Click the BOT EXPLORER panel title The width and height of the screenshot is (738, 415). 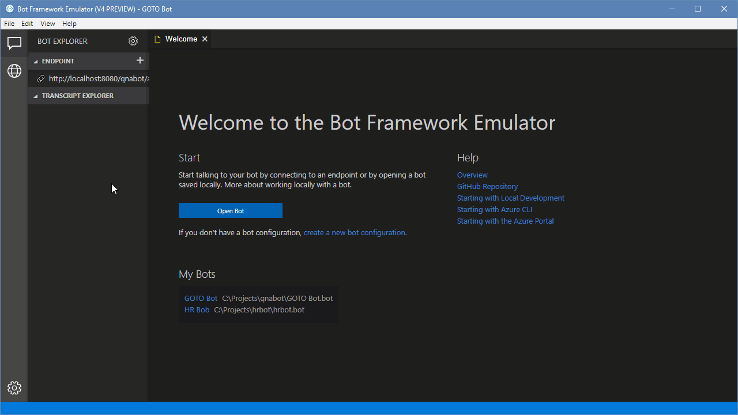pos(62,41)
